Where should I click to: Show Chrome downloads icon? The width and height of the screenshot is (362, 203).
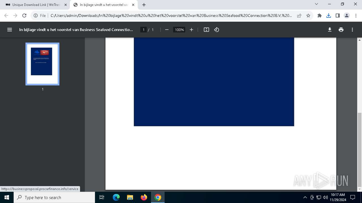click(x=329, y=16)
